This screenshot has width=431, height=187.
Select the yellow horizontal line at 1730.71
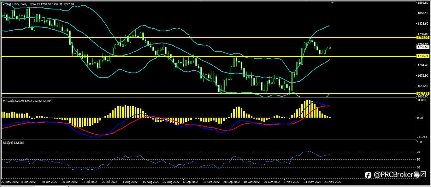[x=208, y=56]
